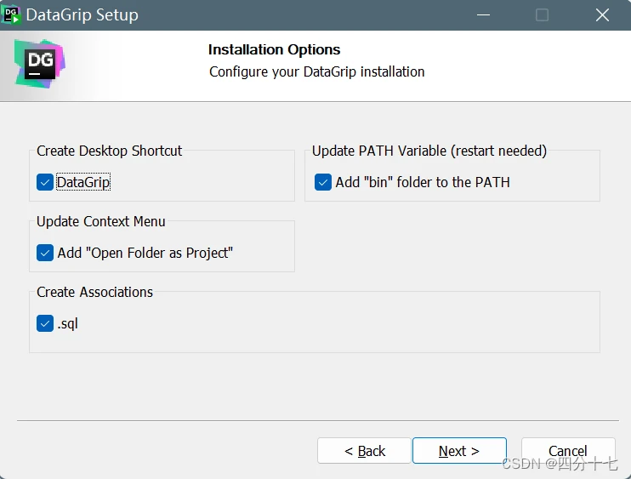Click the Installation Options heading
This screenshot has width=631, height=479.
pos(274,49)
